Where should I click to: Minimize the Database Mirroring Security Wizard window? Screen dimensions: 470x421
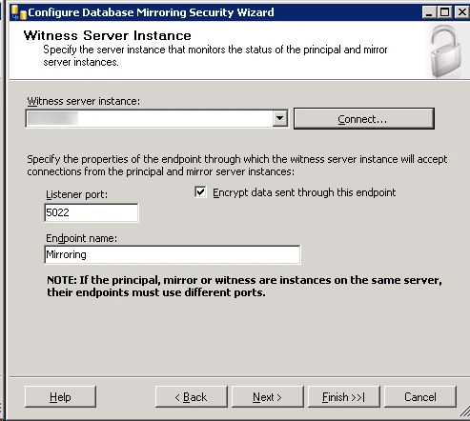(x=429, y=12)
